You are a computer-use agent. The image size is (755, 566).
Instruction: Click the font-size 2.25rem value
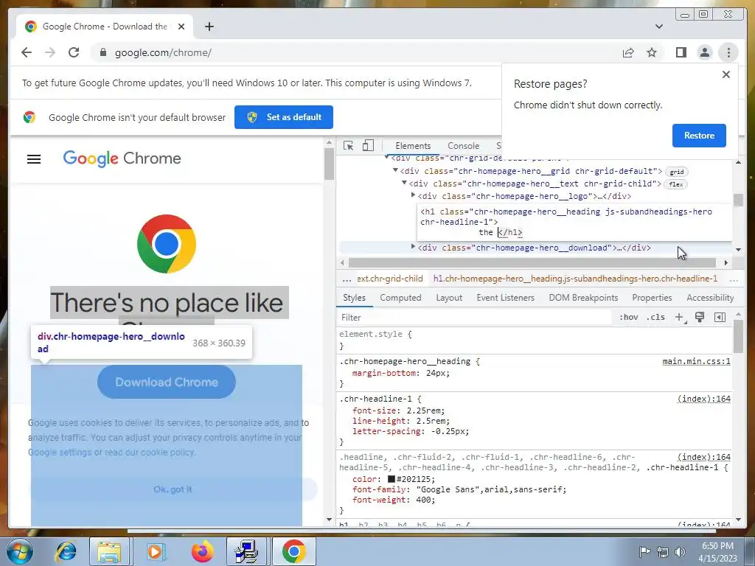(425, 410)
